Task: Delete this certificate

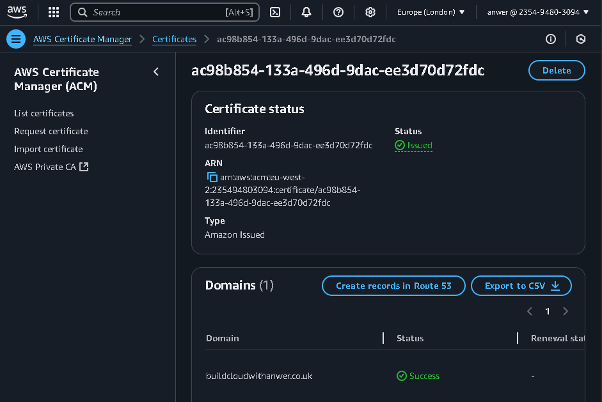Action: point(557,70)
